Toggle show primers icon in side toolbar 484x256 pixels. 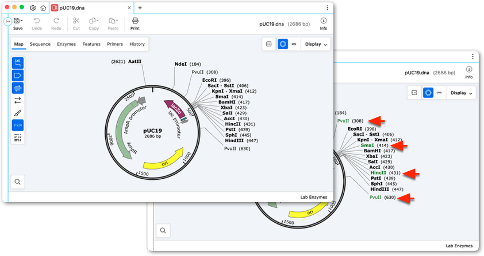coord(18,88)
